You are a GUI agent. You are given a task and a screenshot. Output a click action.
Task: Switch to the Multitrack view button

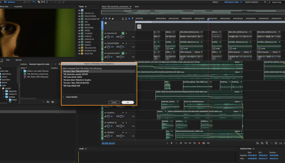tap(10, 2)
